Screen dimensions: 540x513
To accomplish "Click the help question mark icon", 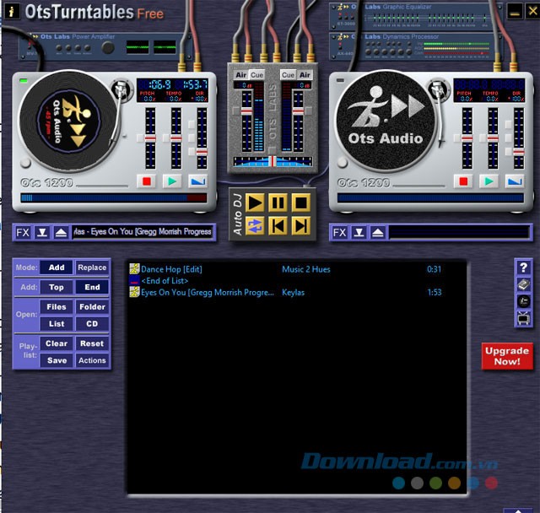I will 523,267.
